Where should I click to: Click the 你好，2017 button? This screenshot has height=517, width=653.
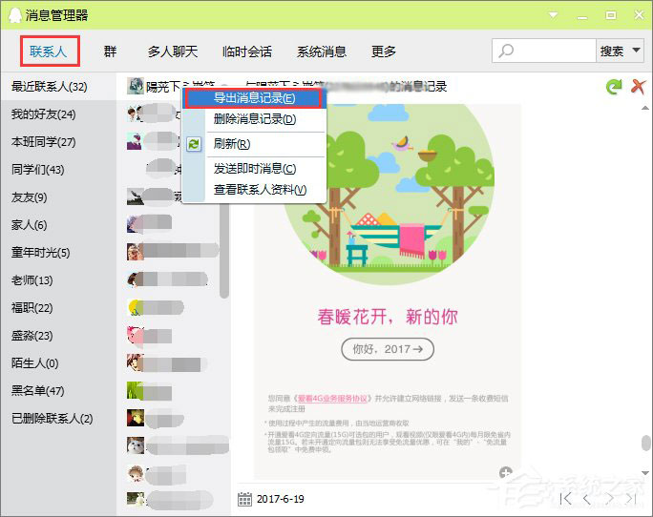388,349
